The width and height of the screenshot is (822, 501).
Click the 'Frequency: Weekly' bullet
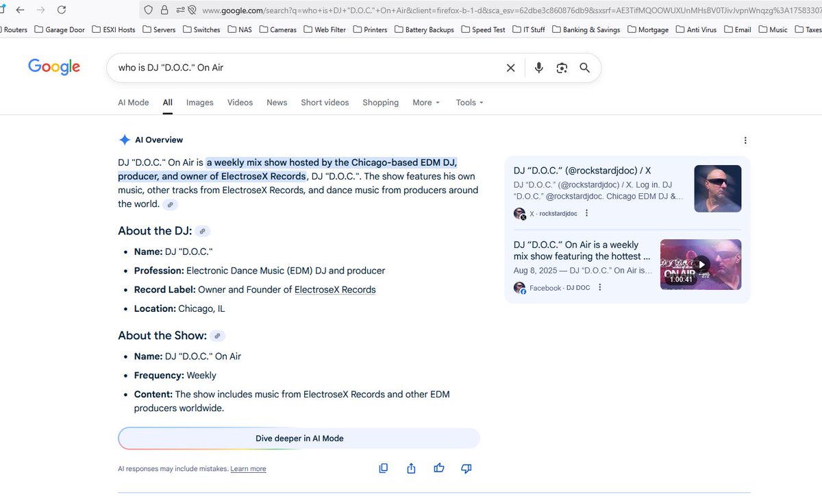pos(175,375)
